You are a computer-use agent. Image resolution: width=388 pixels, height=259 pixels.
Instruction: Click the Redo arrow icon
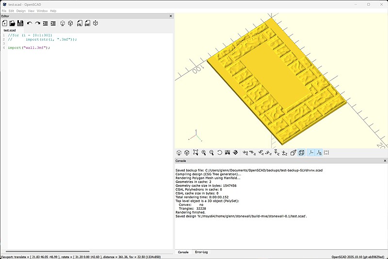point(37,23)
